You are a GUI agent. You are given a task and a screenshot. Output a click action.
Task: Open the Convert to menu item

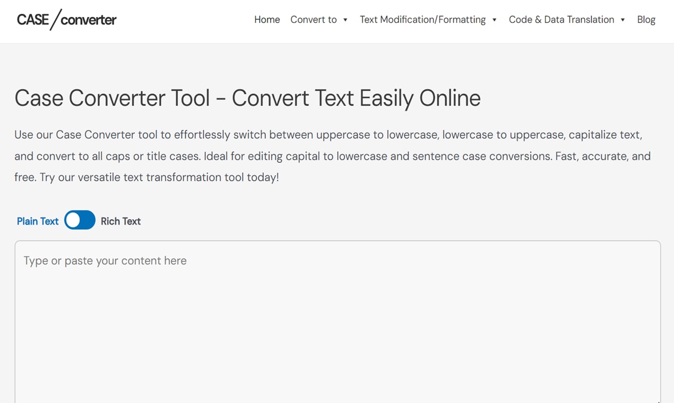click(314, 20)
